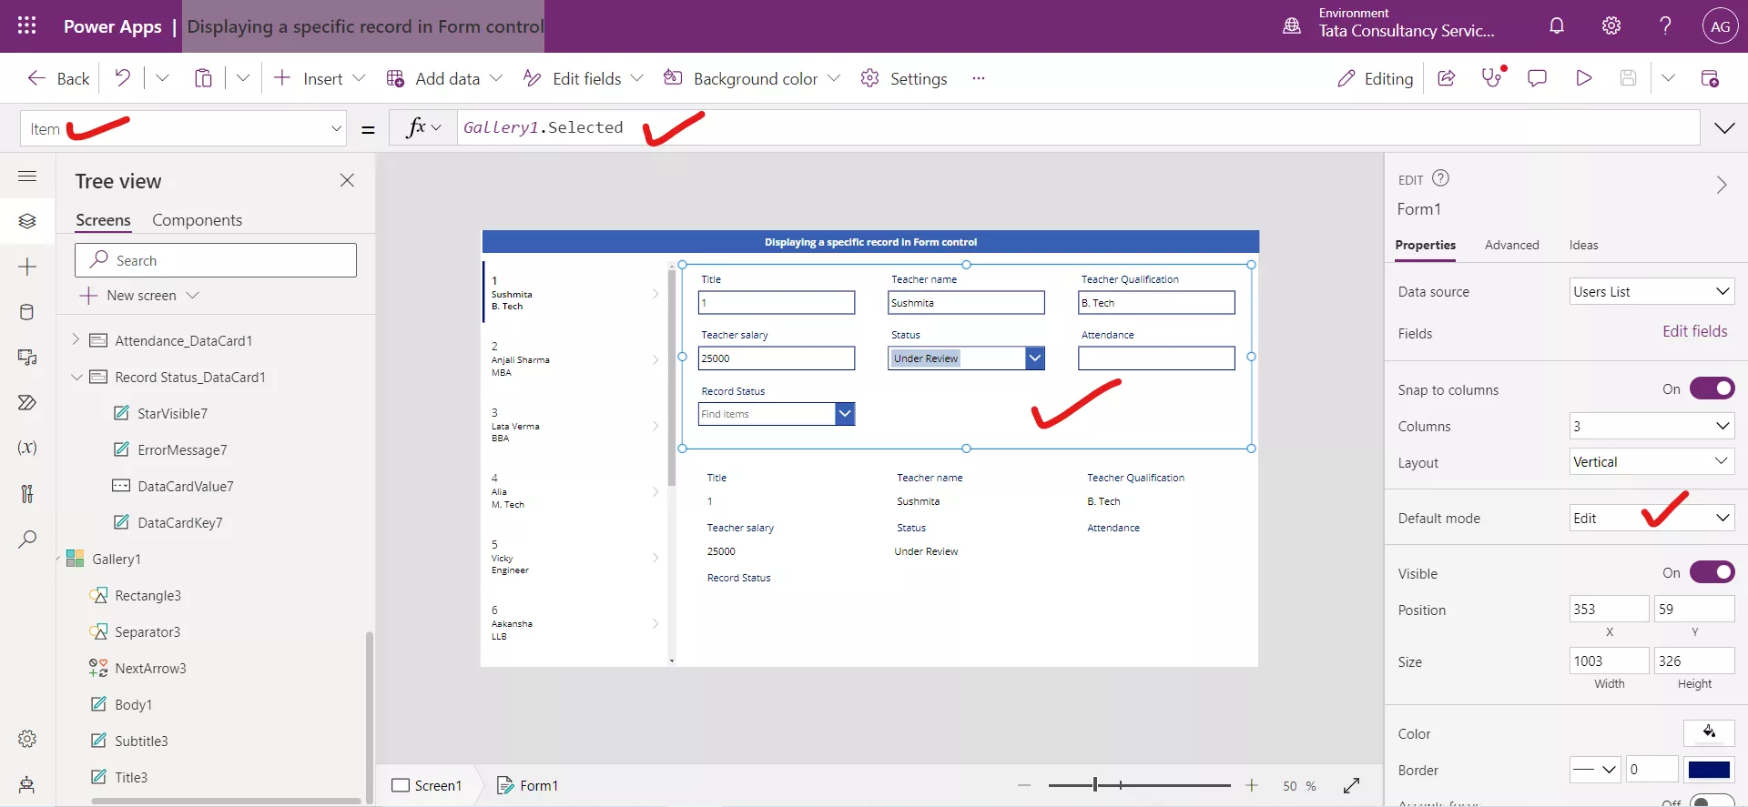The height and width of the screenshot is (807, 1748).
Task: Open the Tree view layers icon
Action: point(27,221)
